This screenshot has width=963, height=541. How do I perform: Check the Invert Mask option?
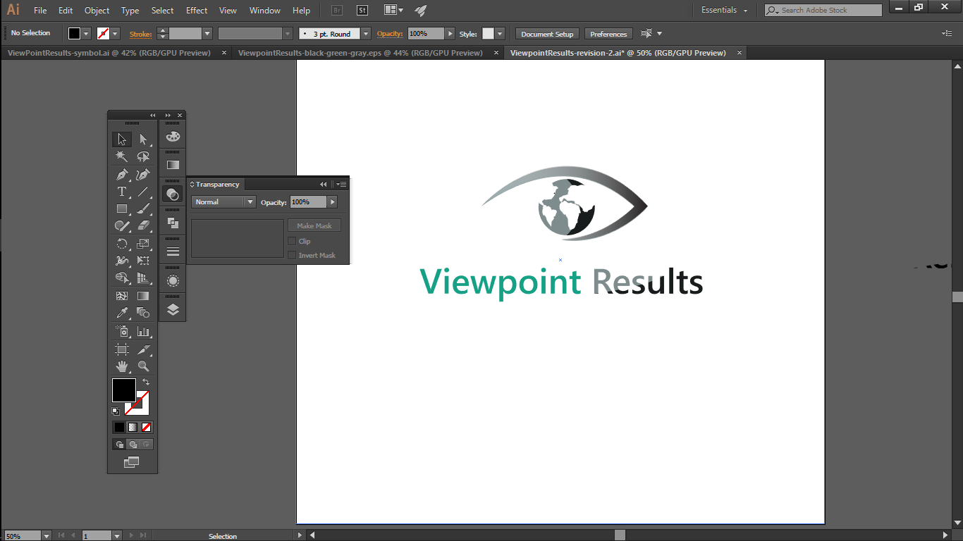[292, 255]
